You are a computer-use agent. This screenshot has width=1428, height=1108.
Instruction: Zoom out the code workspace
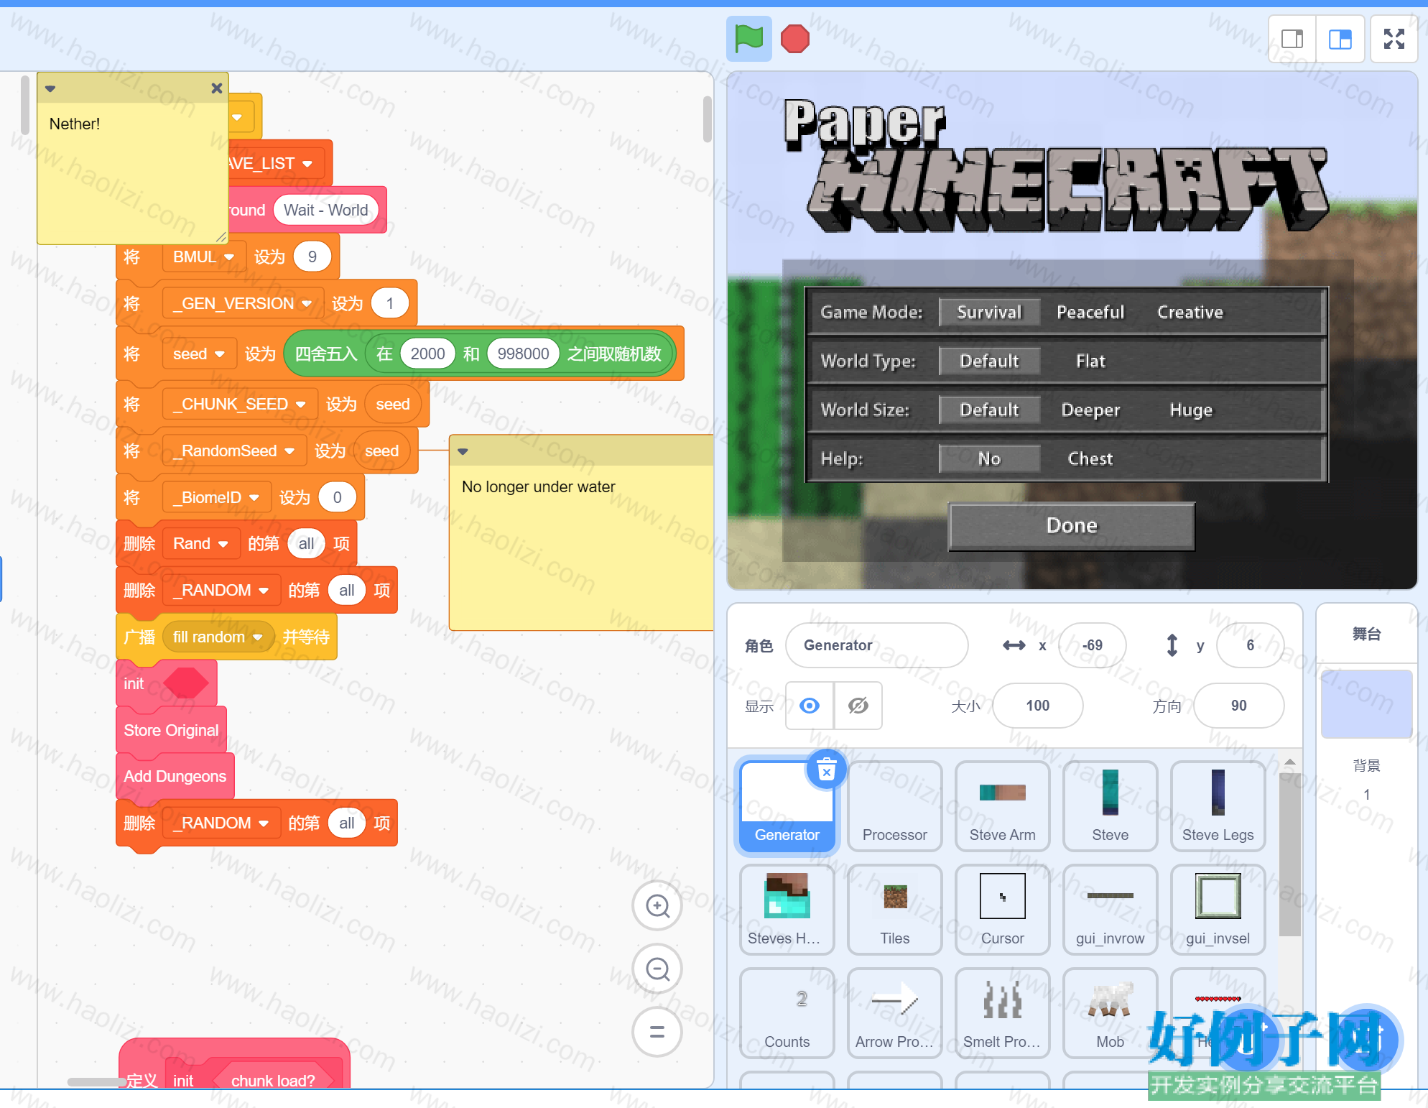tap(657, 969)
